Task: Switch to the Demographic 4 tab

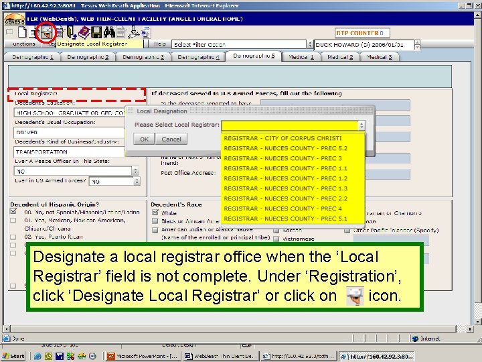Action: point(198,57)
